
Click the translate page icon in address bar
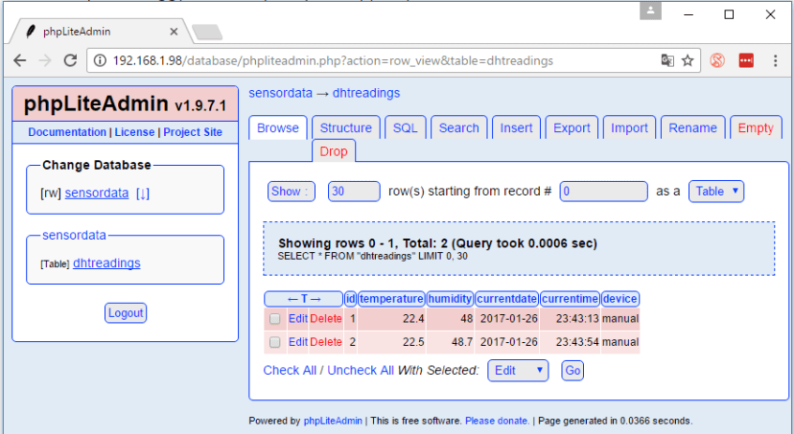click(x=666, y=60)
